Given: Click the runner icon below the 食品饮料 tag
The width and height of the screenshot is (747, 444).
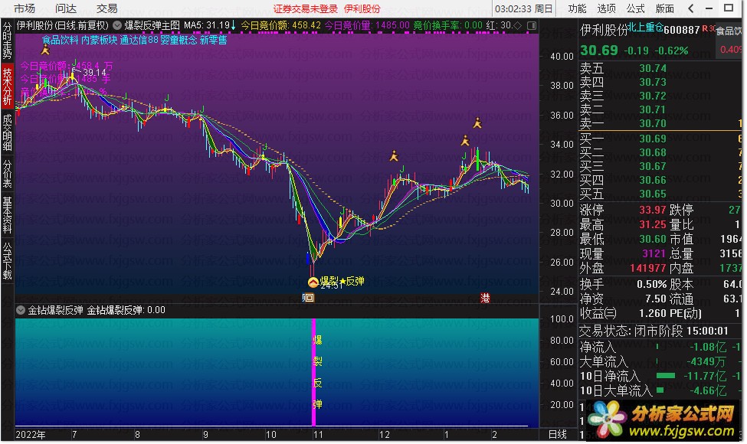Looking at the screenshot, I should (x=45, y=50).
